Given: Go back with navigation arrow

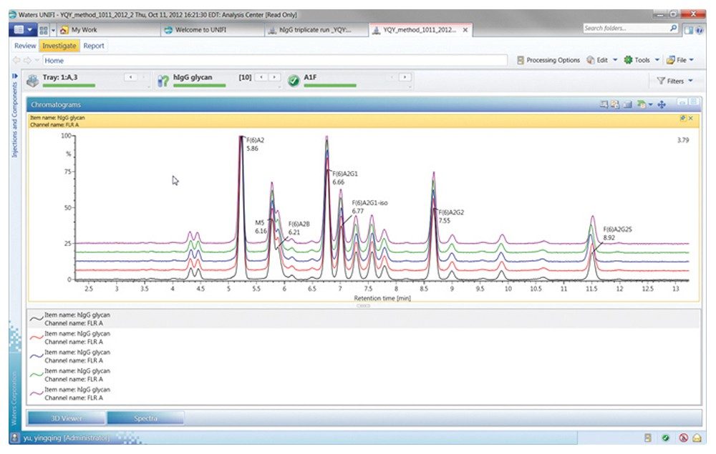Looking at the screenshot, I should [17, 60].
